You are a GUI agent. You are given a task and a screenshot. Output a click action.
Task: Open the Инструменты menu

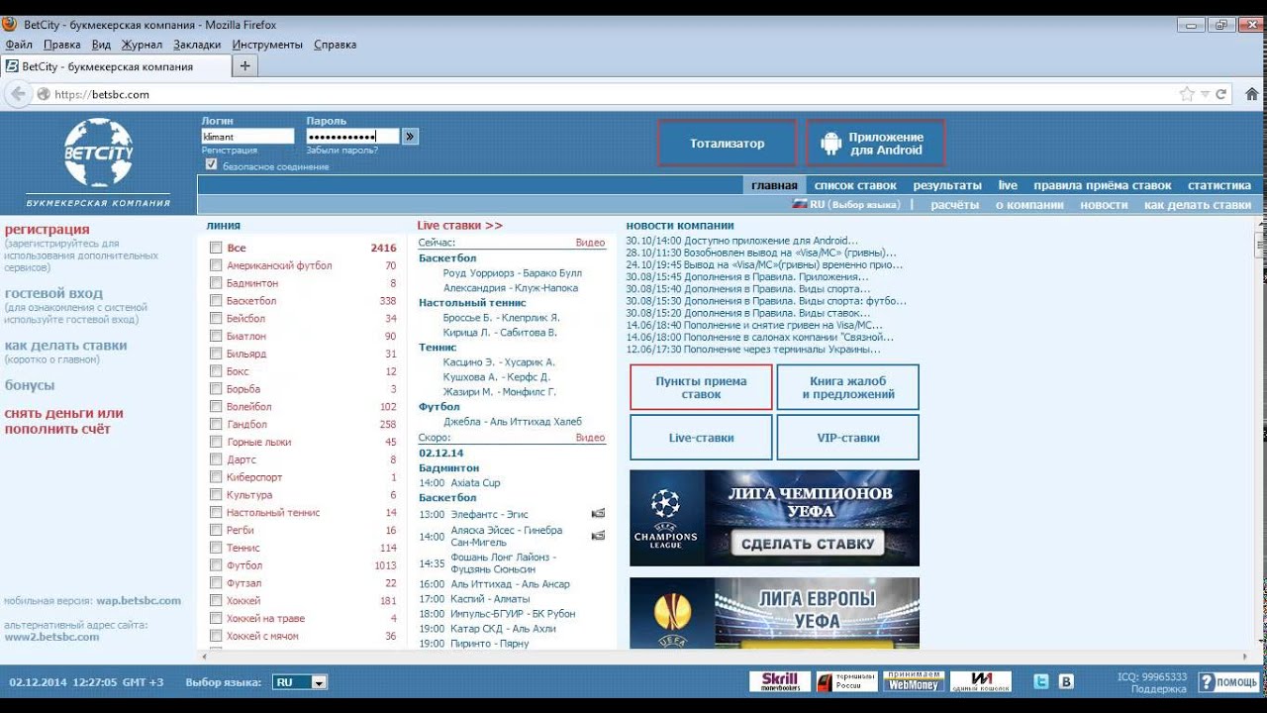click(x=267, y=45)
